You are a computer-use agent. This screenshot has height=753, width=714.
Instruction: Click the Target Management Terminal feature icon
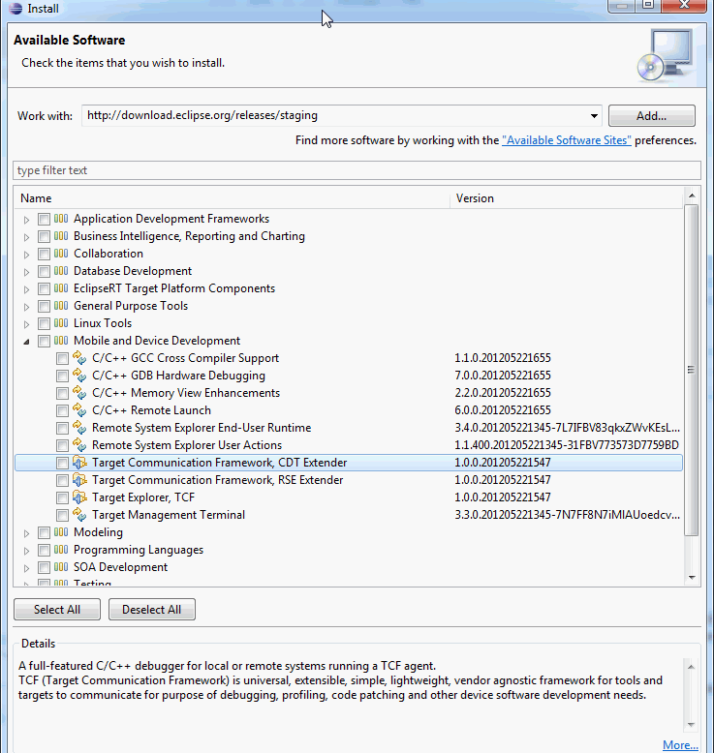[x=79, y=515]
